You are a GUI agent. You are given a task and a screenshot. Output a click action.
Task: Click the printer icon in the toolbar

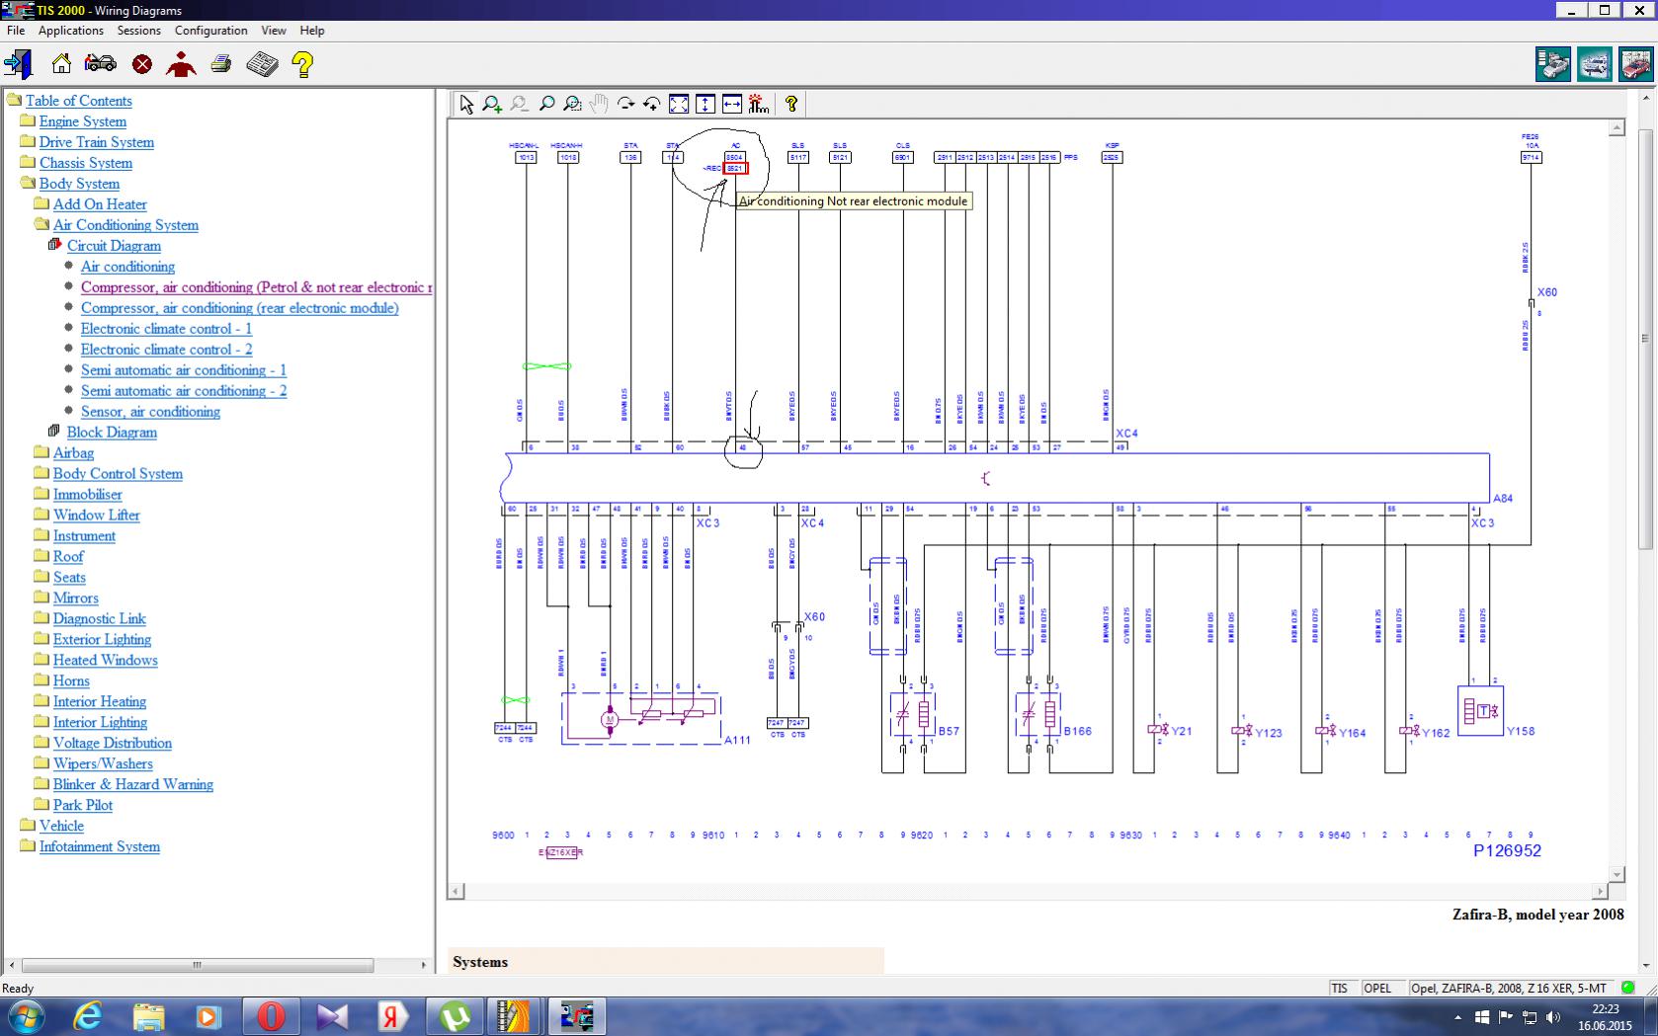(220, 65)
